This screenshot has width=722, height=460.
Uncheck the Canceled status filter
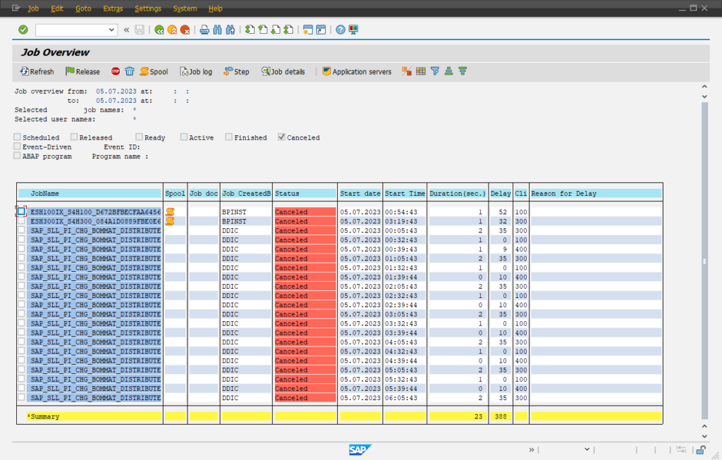[x=281, y=137]
